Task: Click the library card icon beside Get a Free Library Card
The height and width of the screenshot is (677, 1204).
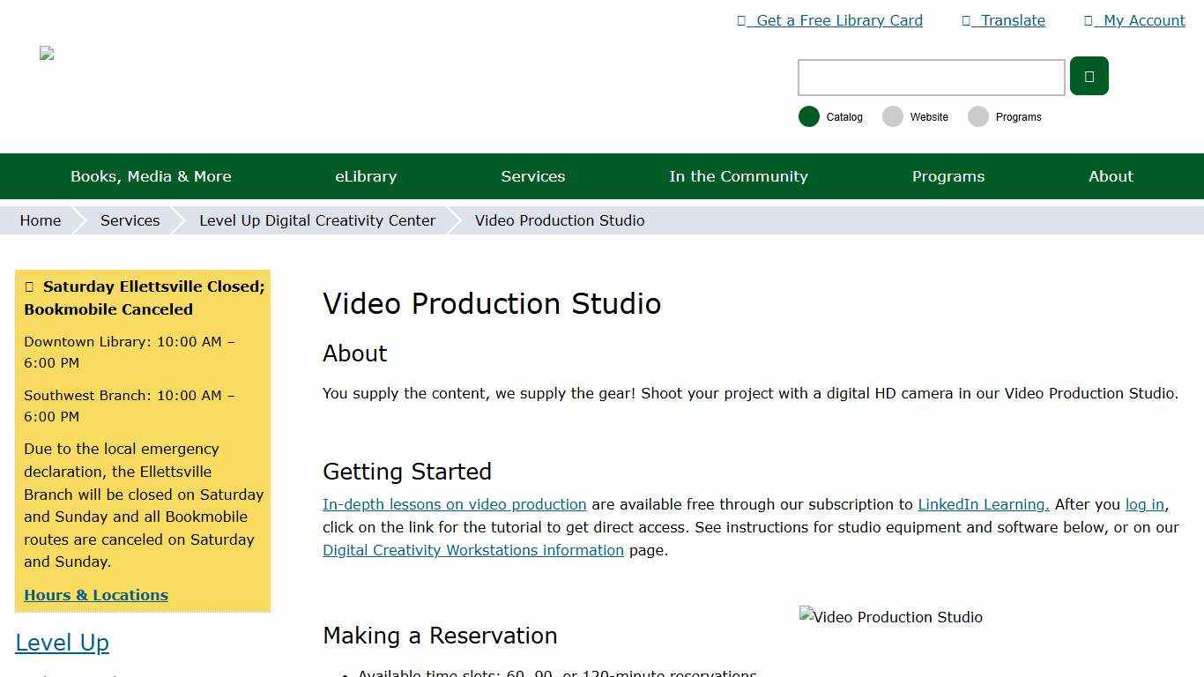Action: tap(743, 20)
